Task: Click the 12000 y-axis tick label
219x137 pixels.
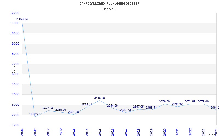Action: pyautogui.click(x=15, y=13)
